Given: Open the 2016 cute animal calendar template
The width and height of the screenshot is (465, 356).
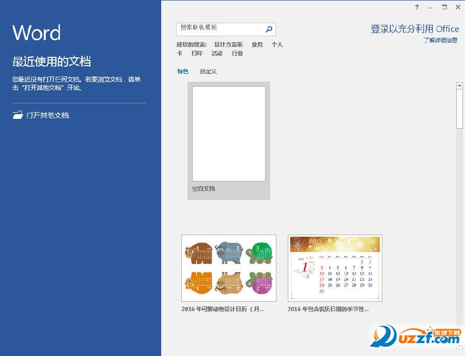Looking at the screenshot, I should 229,268.
